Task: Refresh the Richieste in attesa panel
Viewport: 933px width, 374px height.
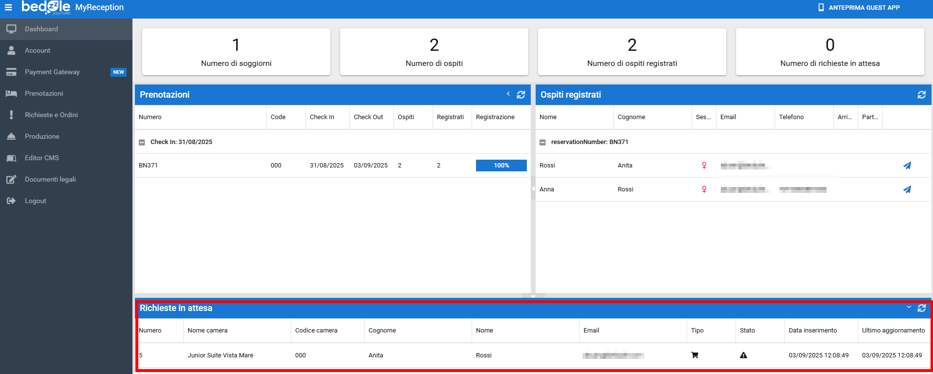Action: tap(921, 308)
